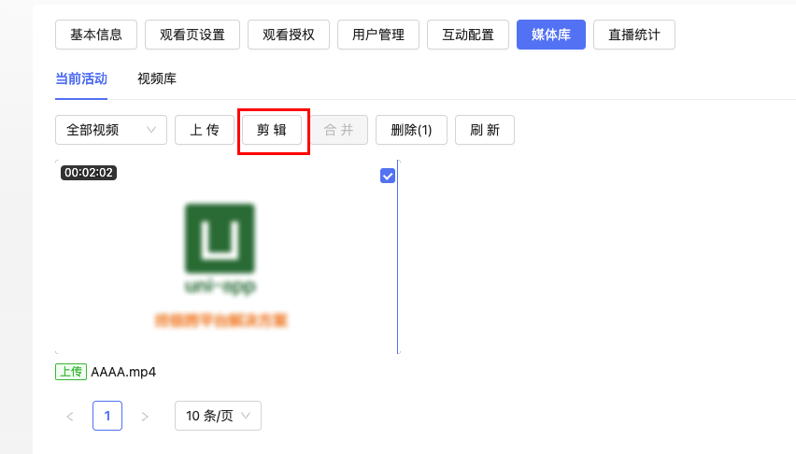Open the uni-app video thumbnail

coord(220,260)
